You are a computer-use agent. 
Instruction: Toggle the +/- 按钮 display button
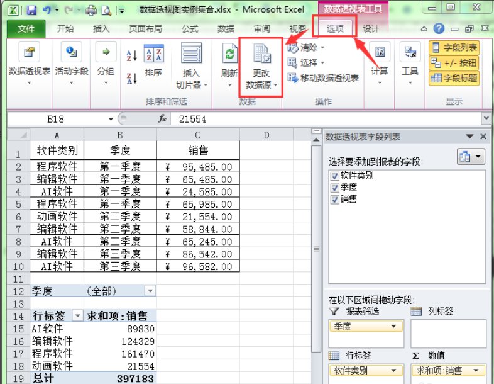coord(454,63)
